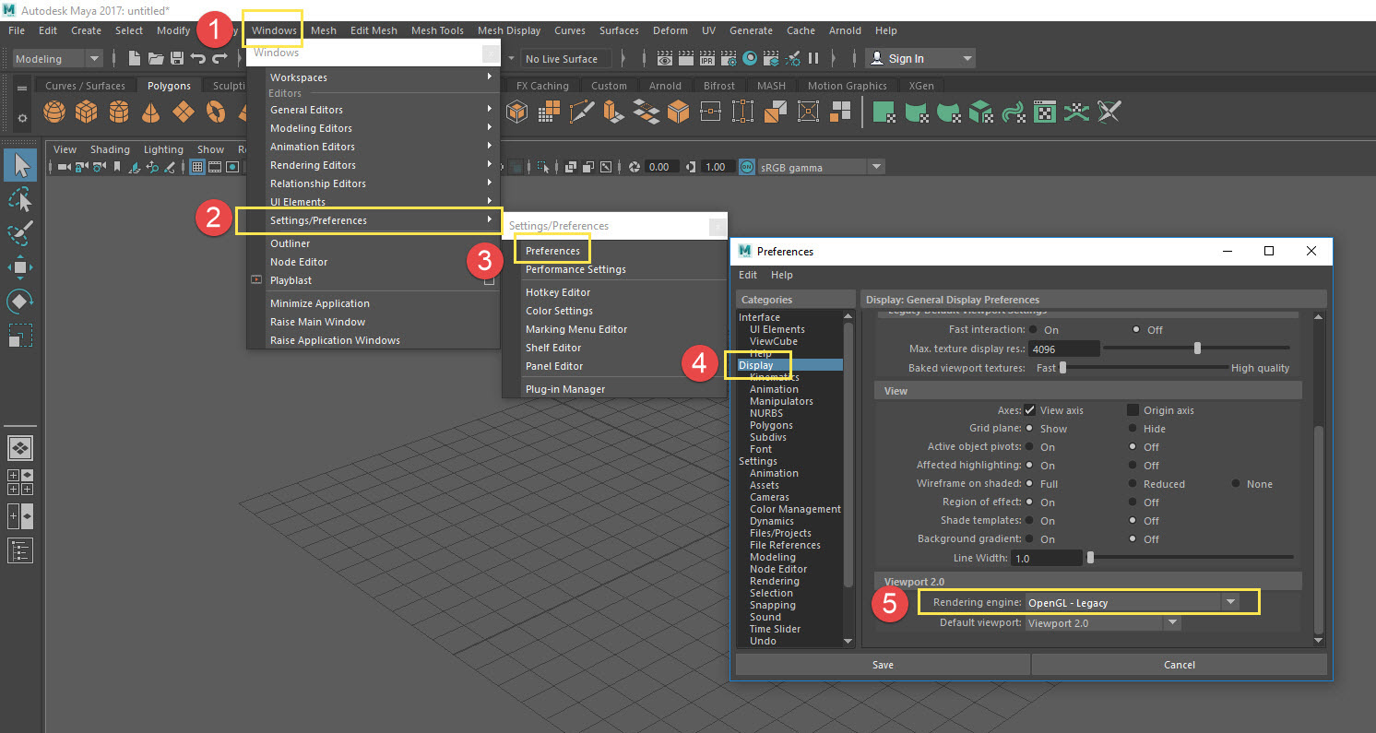Adjust the Max. texture display res. slider
Image resolution: width=1376 pixels, height=733 pixels.
coord(1199,349)
